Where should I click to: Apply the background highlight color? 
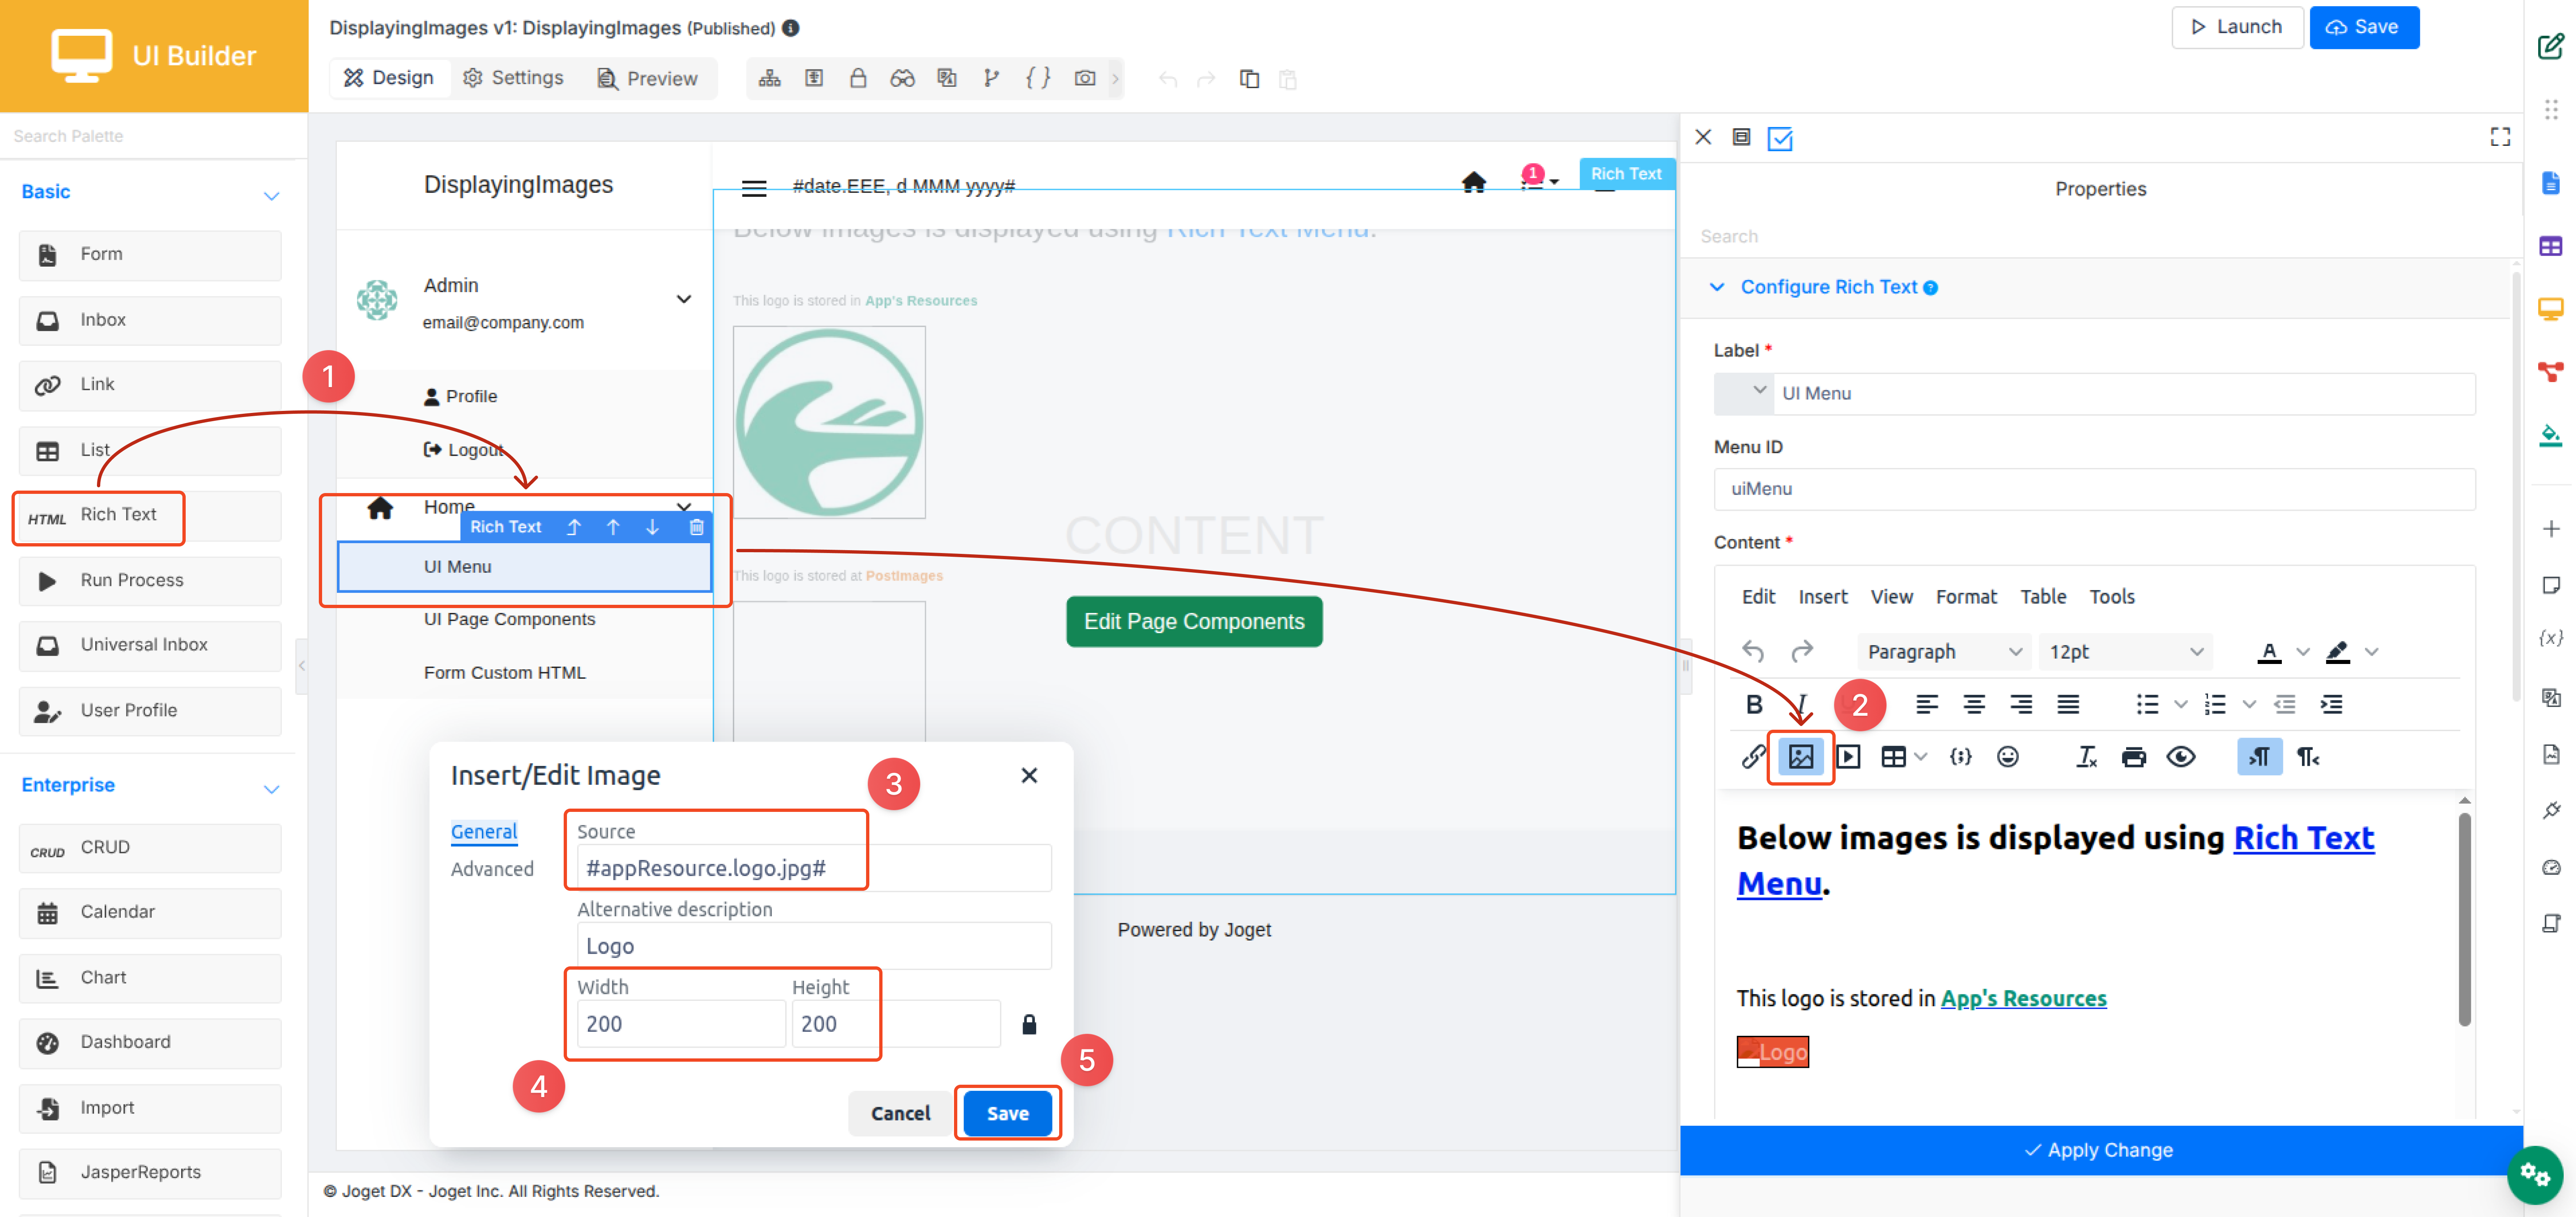pyautogui.click(x=2337, y=652)
